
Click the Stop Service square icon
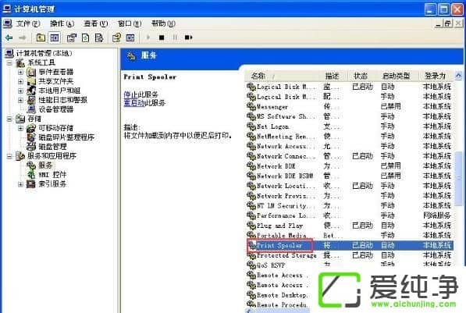tap(162, 37)
